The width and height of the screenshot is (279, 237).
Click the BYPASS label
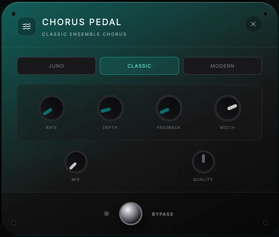163,214
